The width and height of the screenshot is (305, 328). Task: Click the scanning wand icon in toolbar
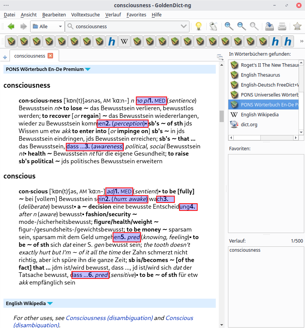tap(213, 26)
